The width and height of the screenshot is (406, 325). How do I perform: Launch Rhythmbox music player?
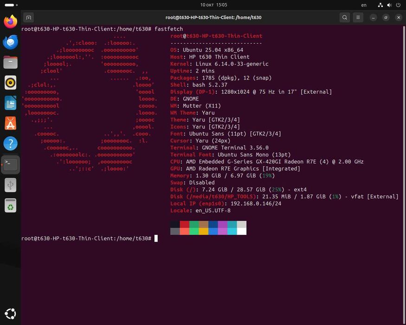(10, 83)
